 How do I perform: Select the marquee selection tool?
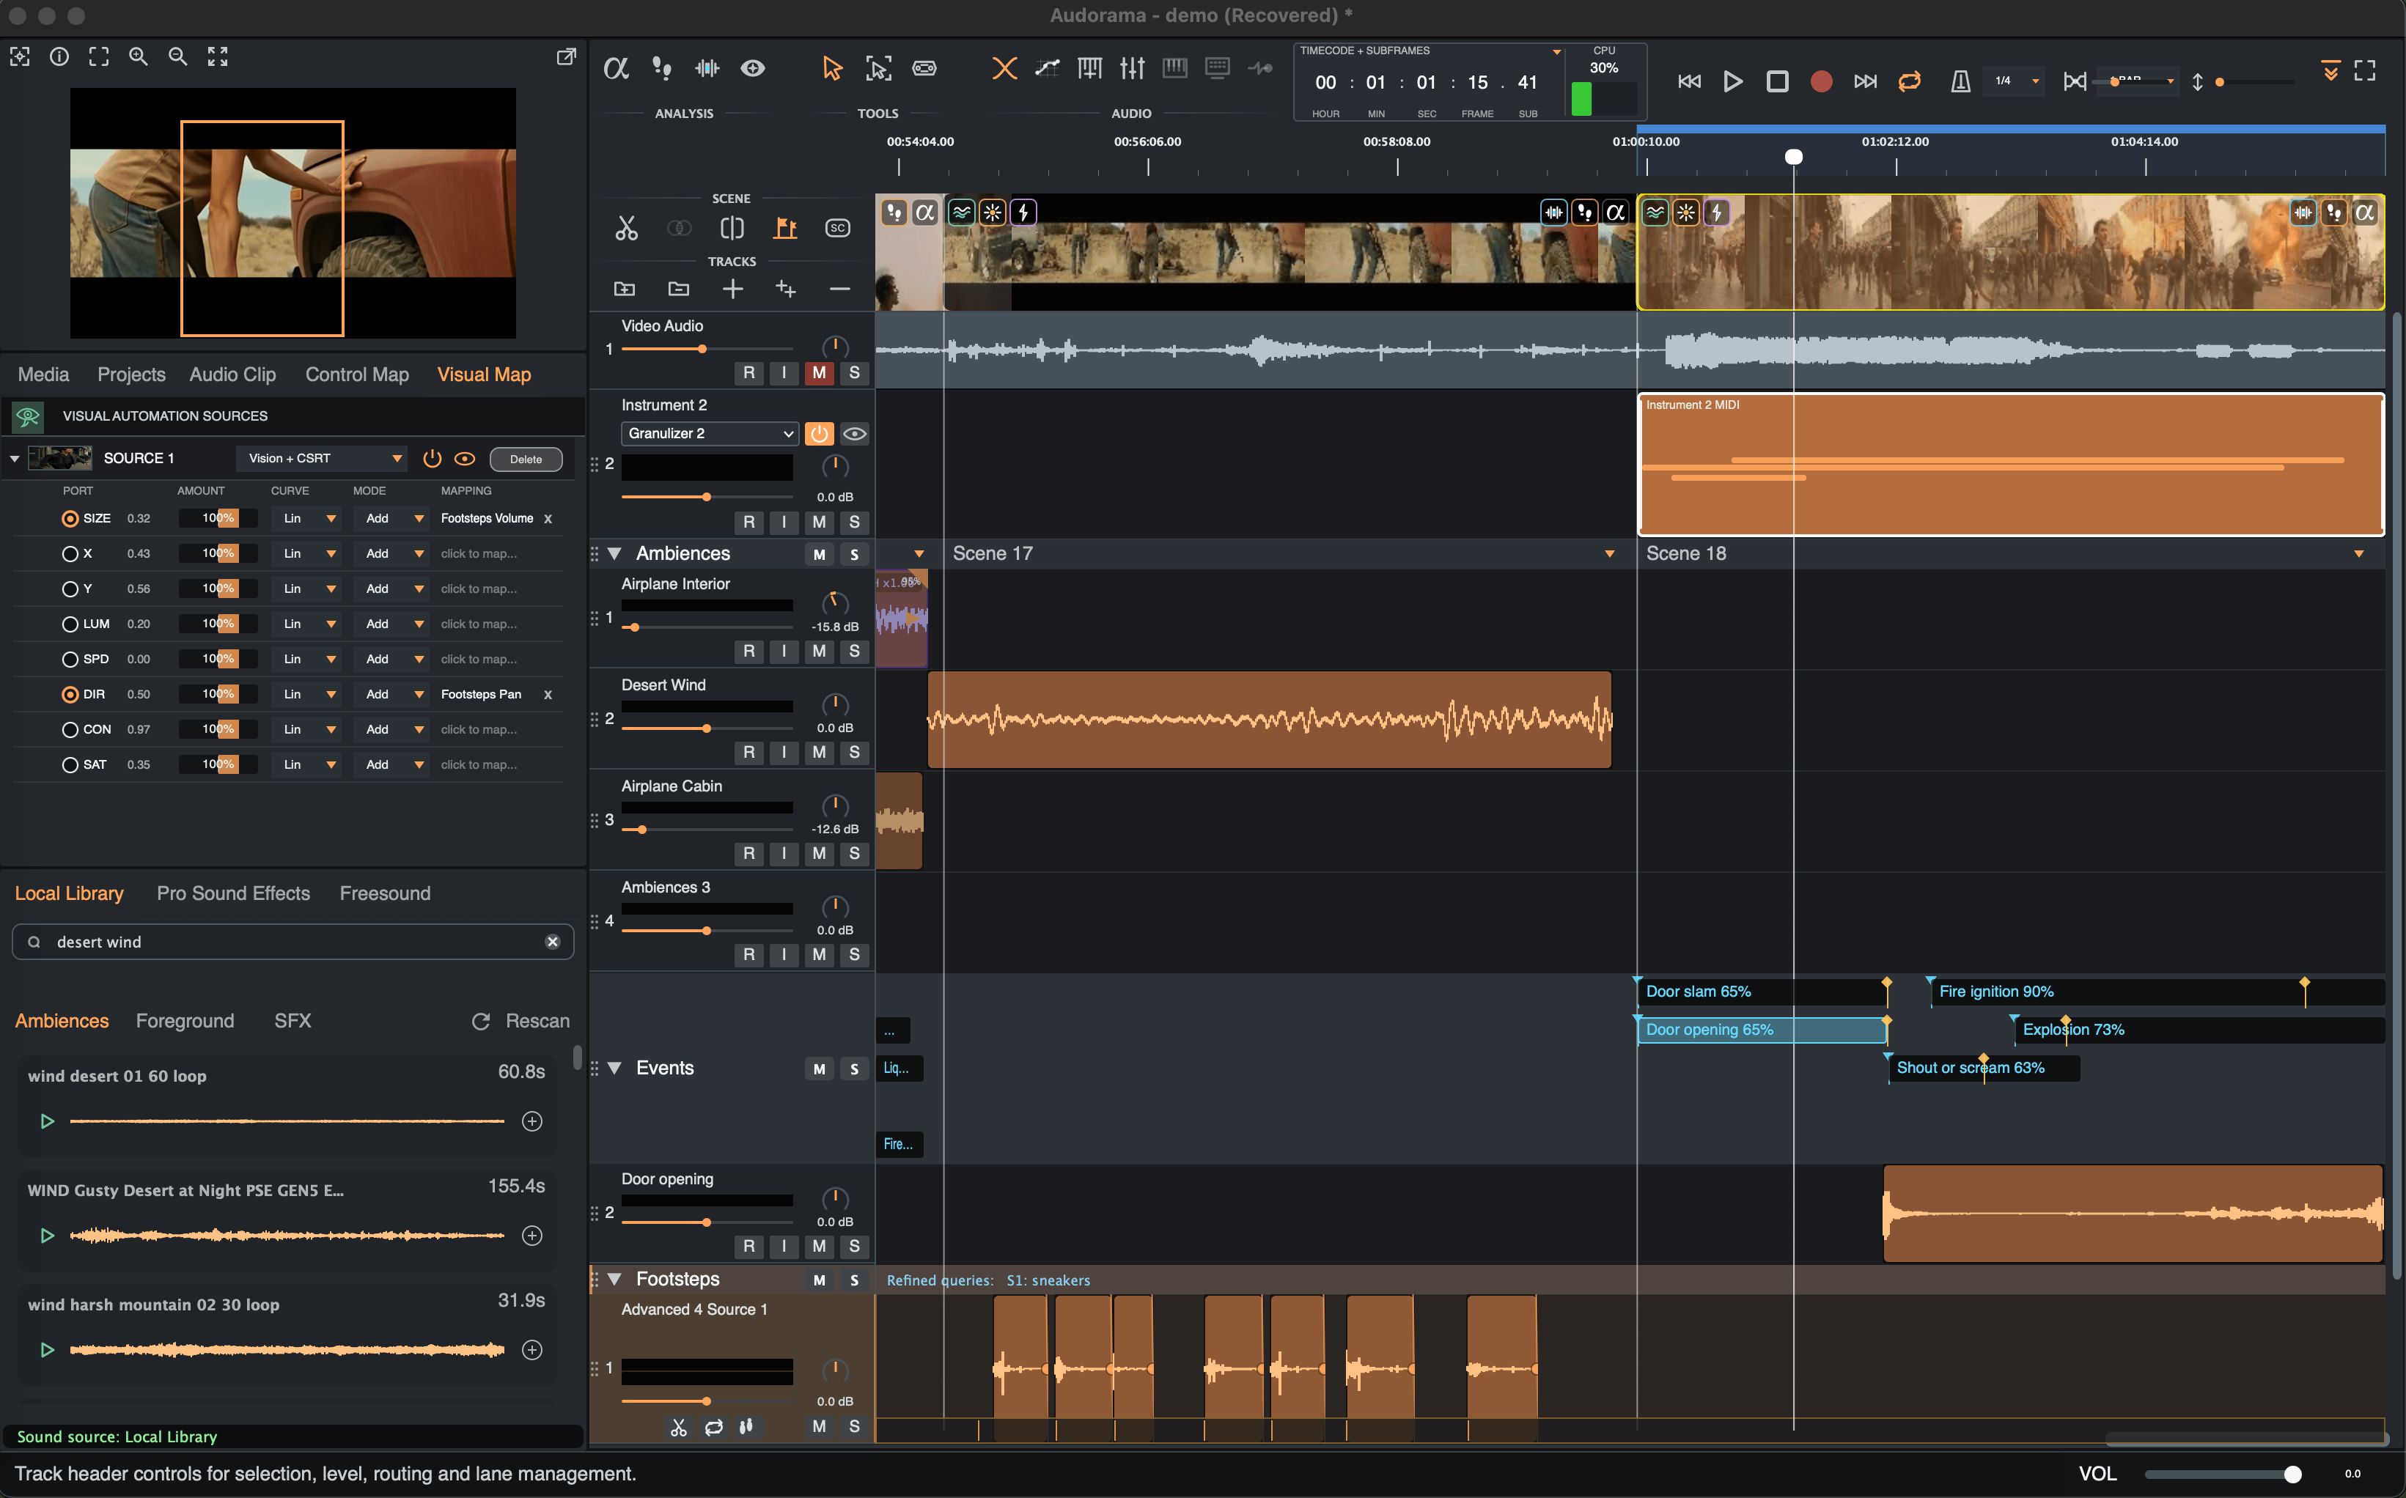pos(878,68)
